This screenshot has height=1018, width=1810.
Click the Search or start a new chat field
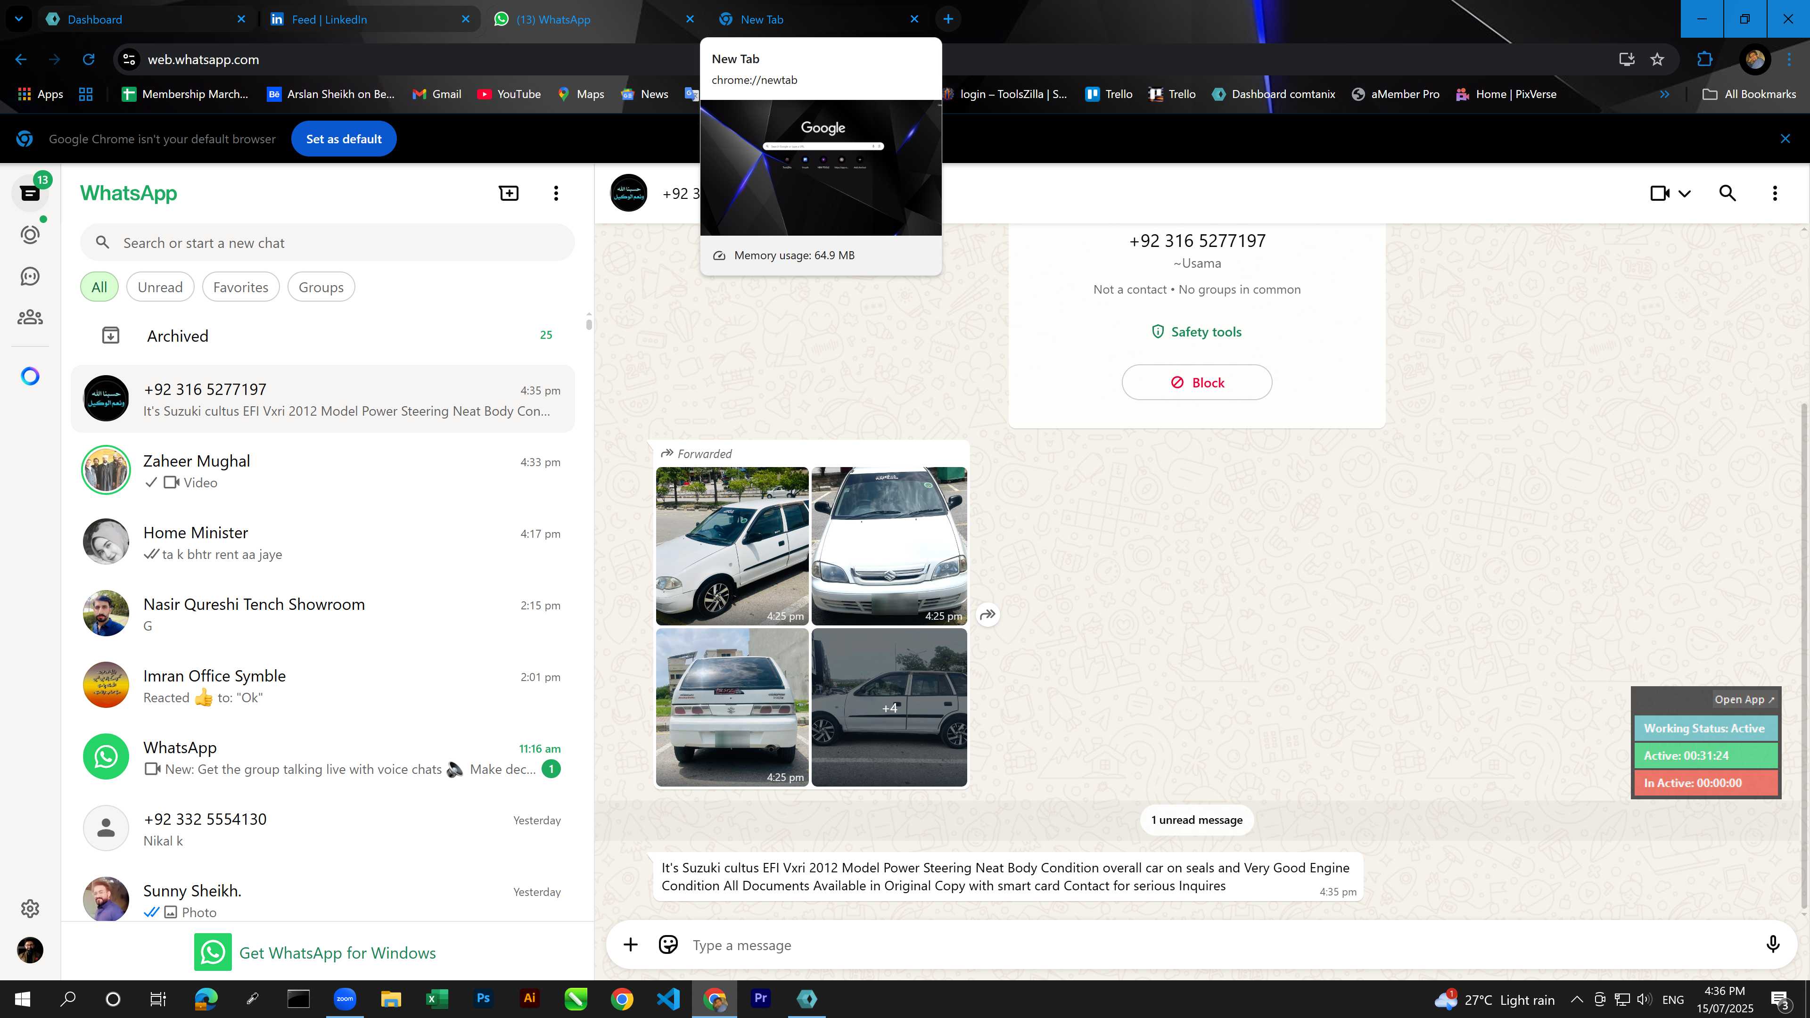tap(328, 242)
